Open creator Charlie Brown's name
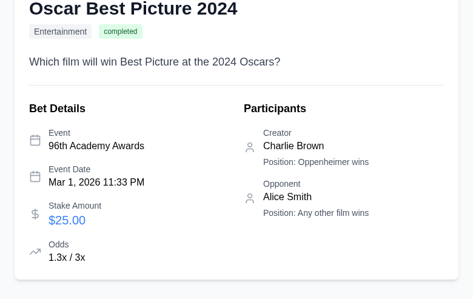Screen dimensions: 473x299 (294, 146)
